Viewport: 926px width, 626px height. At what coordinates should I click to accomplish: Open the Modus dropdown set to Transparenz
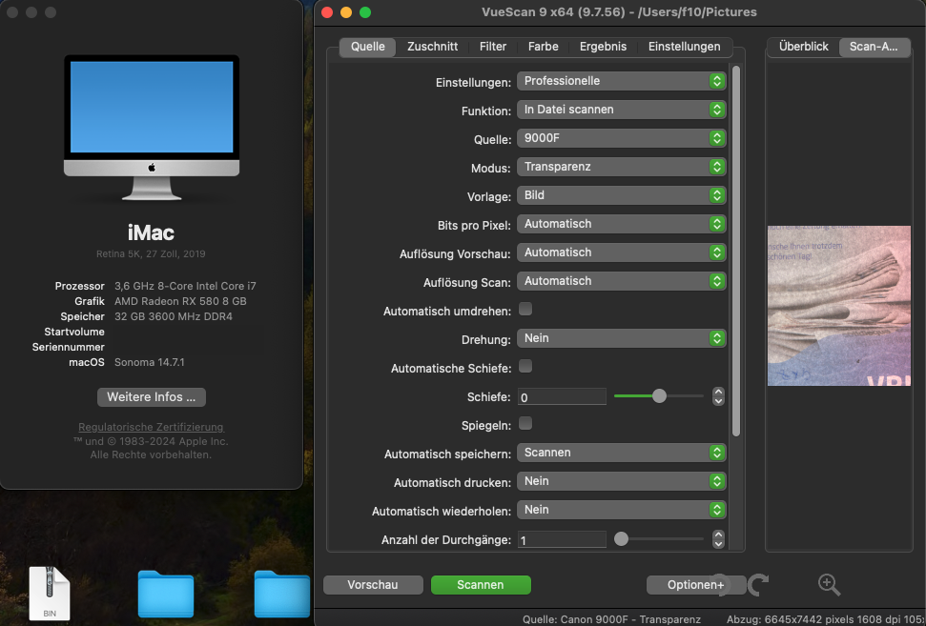(x=621, y=167)
